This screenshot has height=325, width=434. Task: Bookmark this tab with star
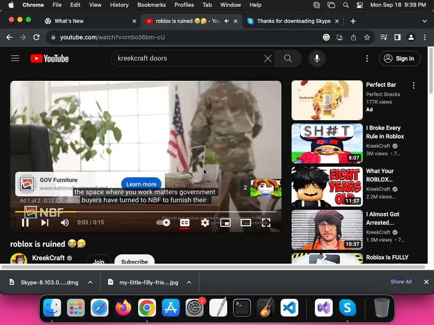(367, 37)
